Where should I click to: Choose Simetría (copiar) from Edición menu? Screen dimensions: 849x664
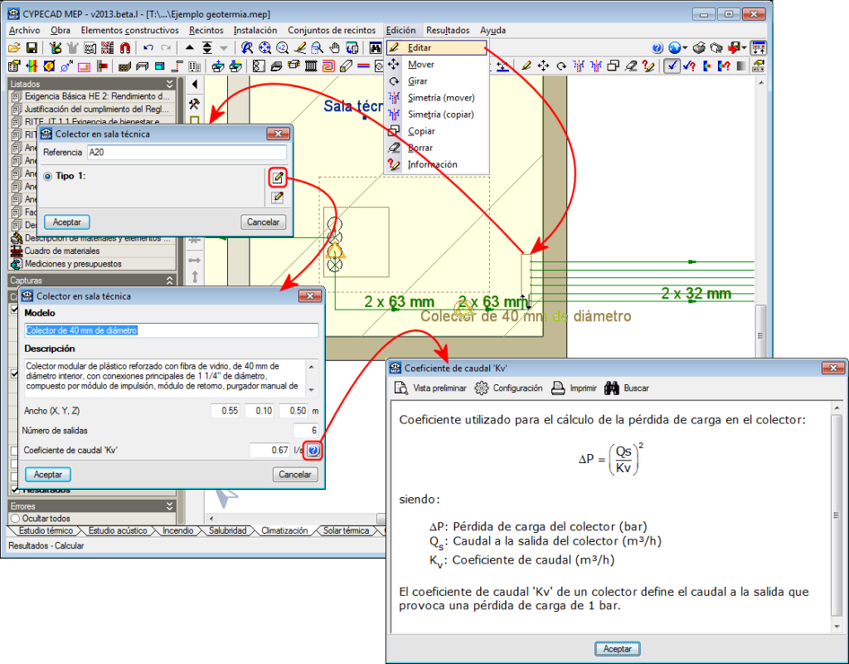pos(440,115)
